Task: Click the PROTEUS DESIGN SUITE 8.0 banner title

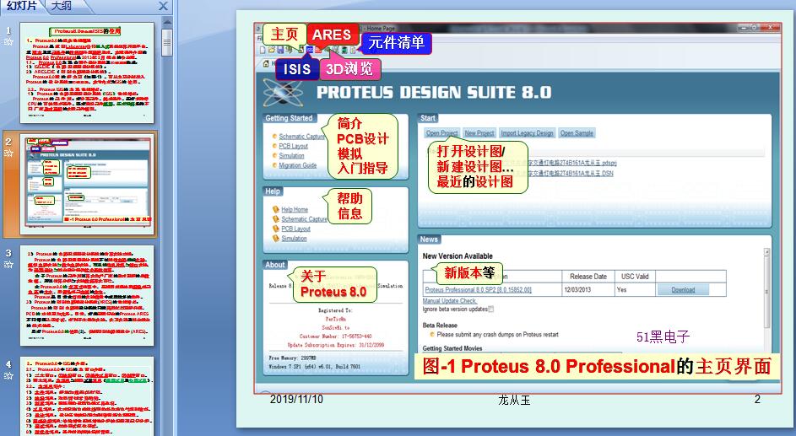Action: pos(434,93)
